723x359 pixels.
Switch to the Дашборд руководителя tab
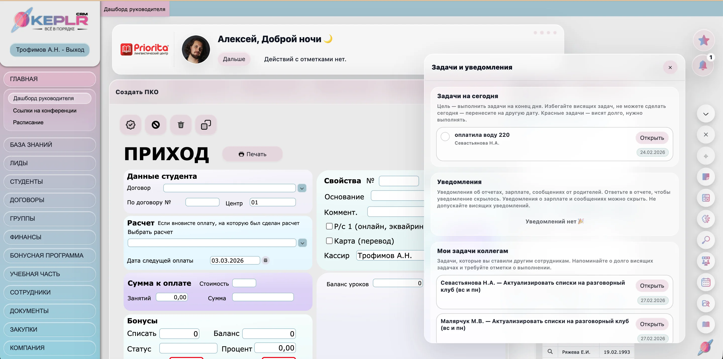pyautogui.click(x=135, y=9)
